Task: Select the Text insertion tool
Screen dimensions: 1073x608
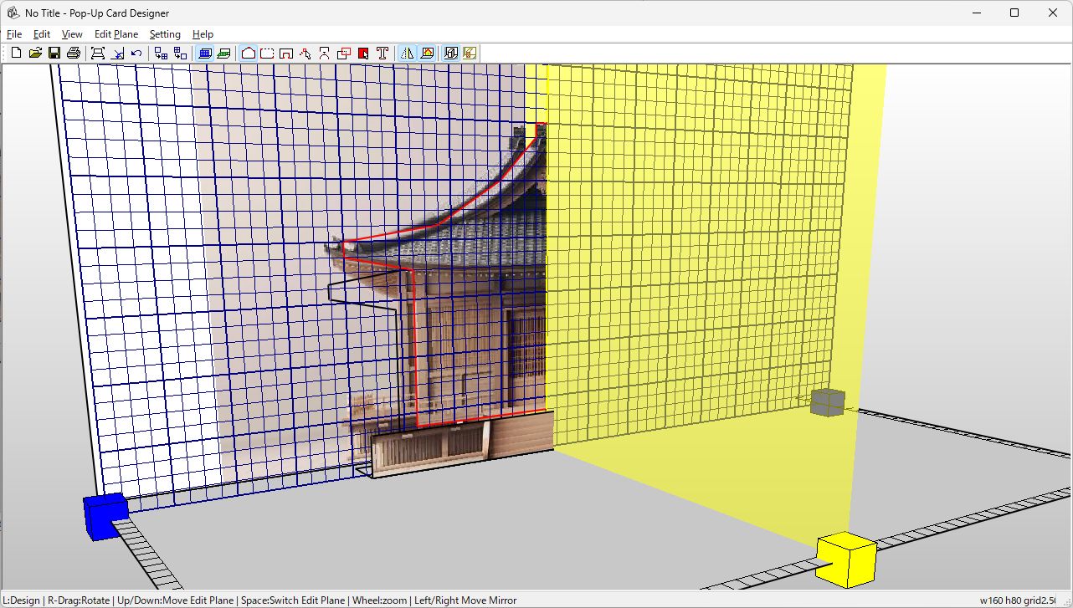Action: 382,52
